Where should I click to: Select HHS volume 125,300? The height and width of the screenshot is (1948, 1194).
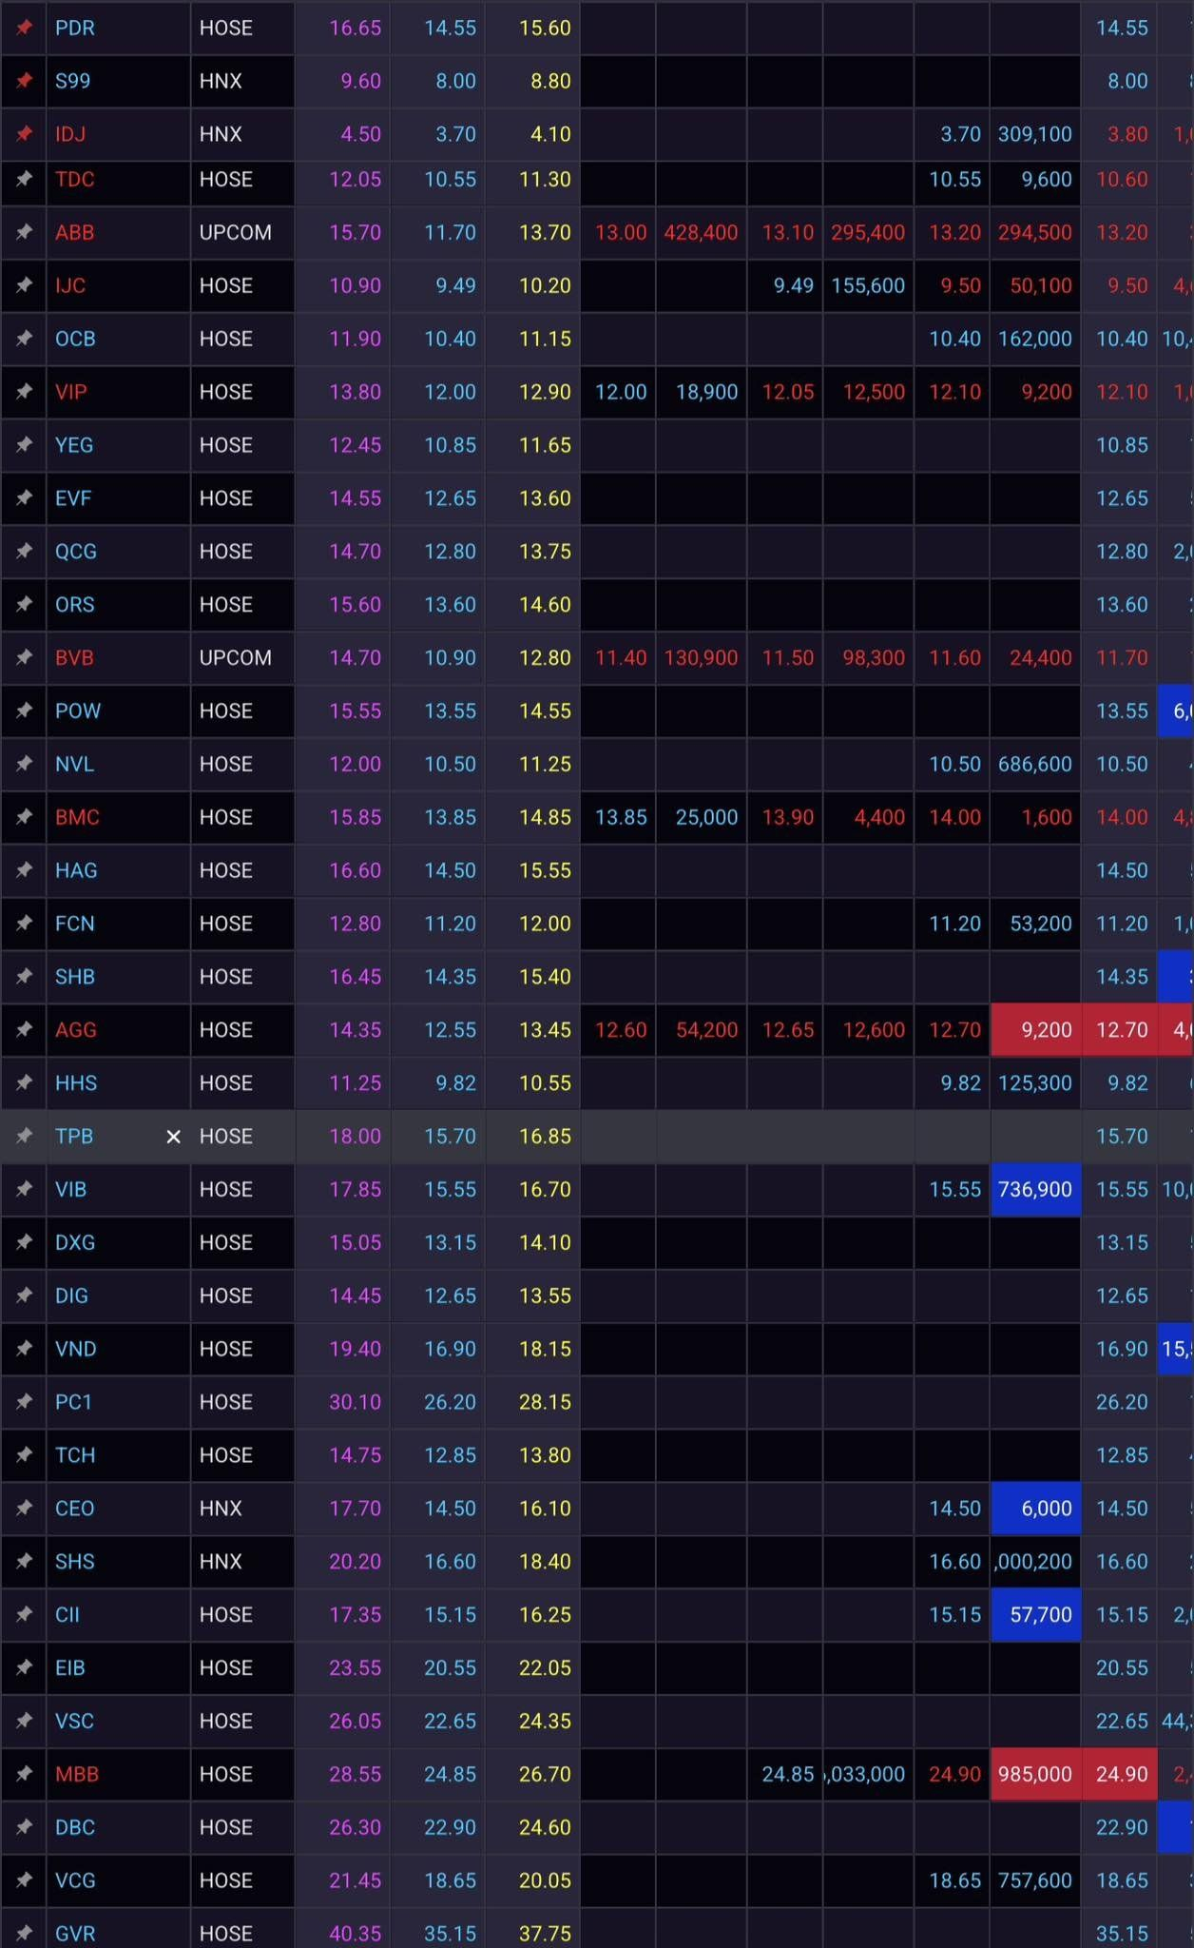pos(1034,1083)
